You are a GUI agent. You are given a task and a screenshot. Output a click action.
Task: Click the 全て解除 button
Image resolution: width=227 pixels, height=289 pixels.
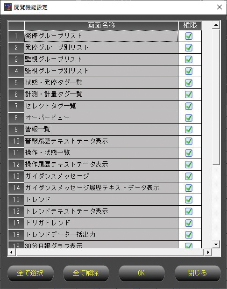86,273
